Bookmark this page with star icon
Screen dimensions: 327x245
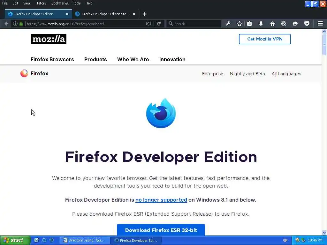point(240,24)
